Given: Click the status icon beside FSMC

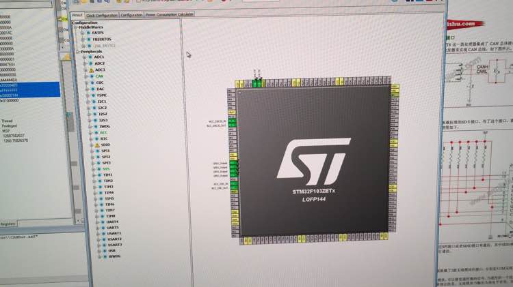Looking at the screenshot, I should tap(94, 95).
